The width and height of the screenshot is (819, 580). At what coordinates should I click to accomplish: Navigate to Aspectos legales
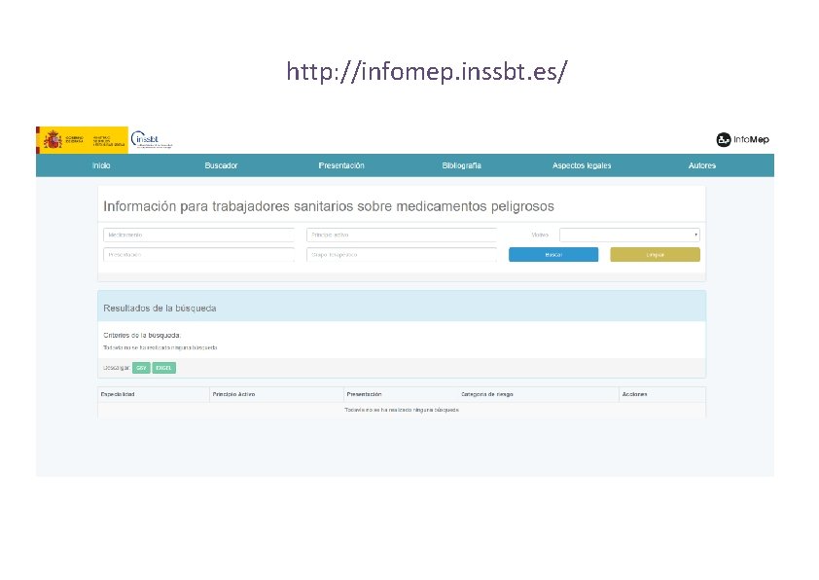(x=581, y=165)
